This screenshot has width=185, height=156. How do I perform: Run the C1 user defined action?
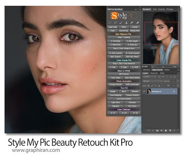coord(113,113)
